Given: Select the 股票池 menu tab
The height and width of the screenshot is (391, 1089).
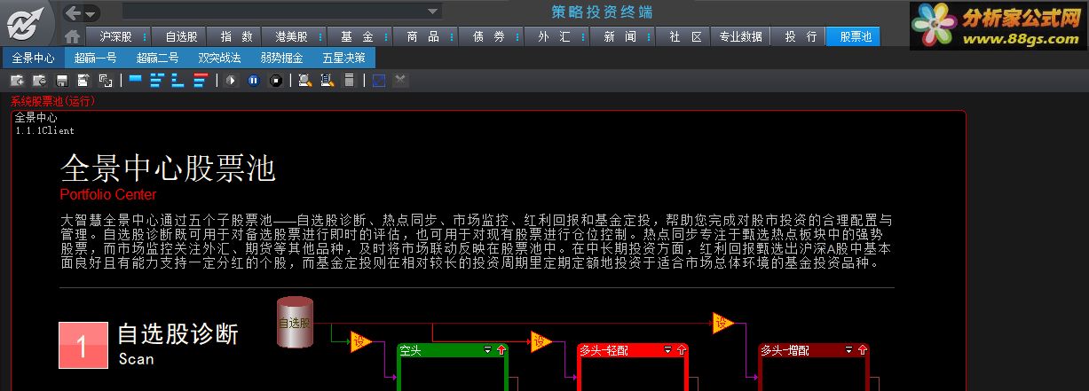Looking at the screenshot, I should pyautogui.click(x=853, y=36).
